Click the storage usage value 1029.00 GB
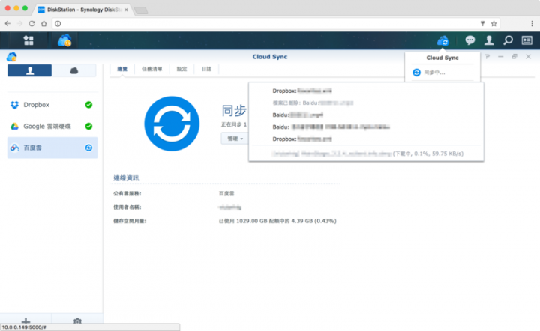The height and width of the screenshot is (331, 540). point(277,221)
